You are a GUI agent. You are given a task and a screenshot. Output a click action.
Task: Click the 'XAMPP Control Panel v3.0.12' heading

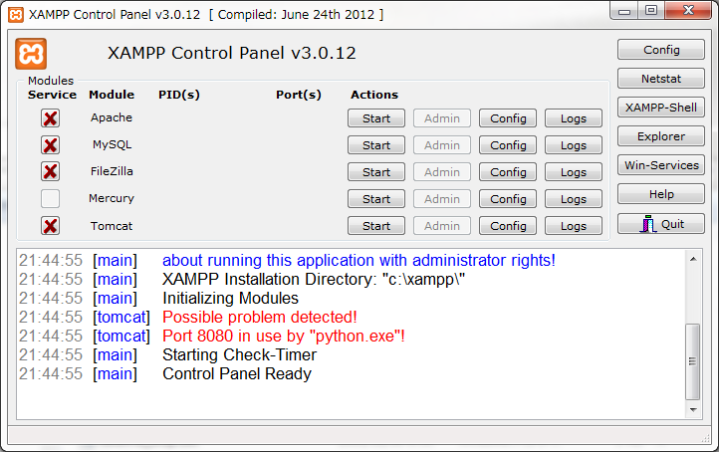tap(232, 53)
